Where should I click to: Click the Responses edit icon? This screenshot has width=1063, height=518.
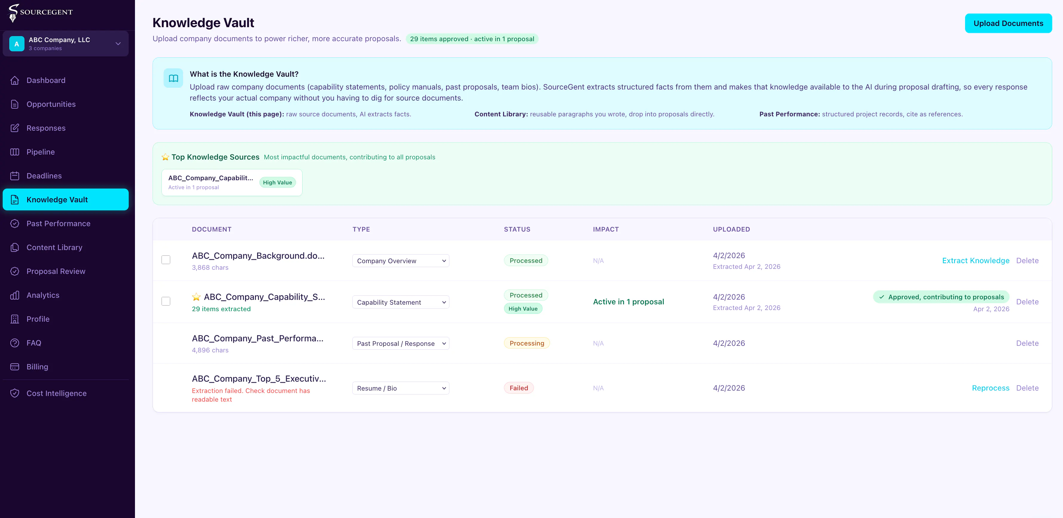click(x=15, y=128)
